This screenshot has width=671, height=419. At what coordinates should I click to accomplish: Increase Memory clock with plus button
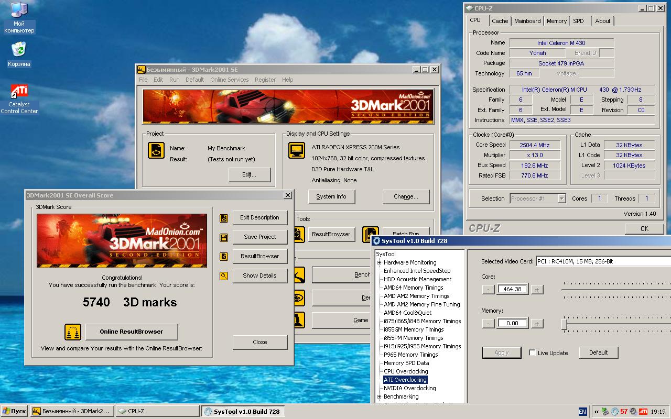[x=537, y=324]
